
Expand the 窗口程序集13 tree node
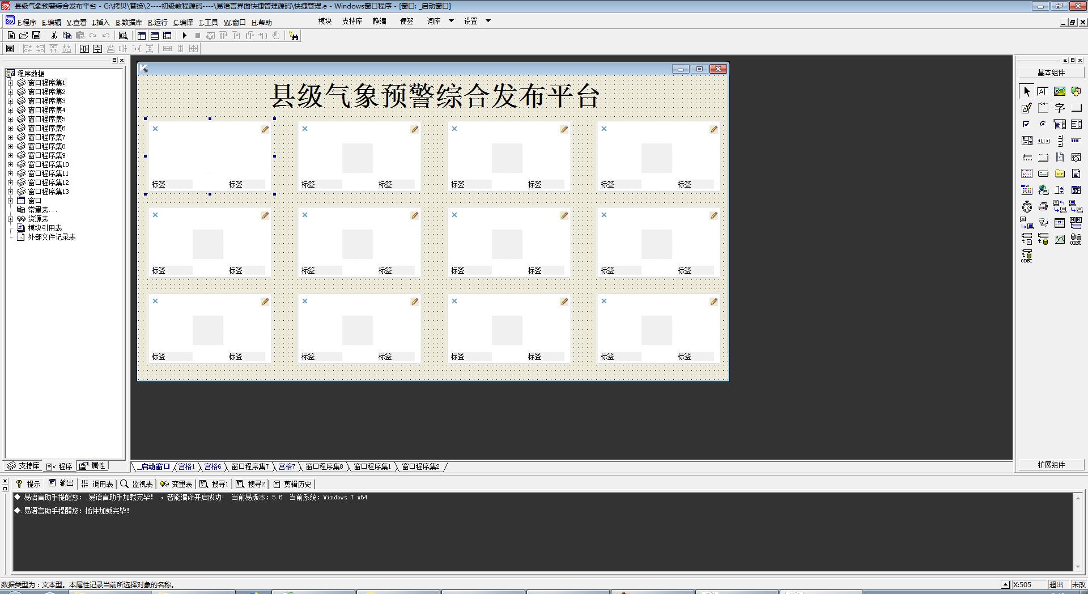pyautogui.click(x=10, y=192)
